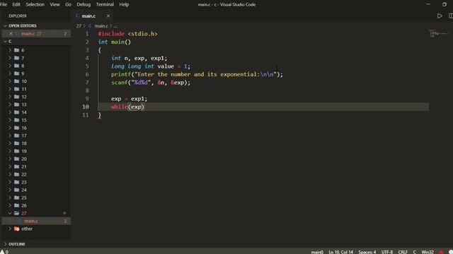This screenshot has width=453, height=254.
Task: Click the code minimap
Action: tap(439, 34)
